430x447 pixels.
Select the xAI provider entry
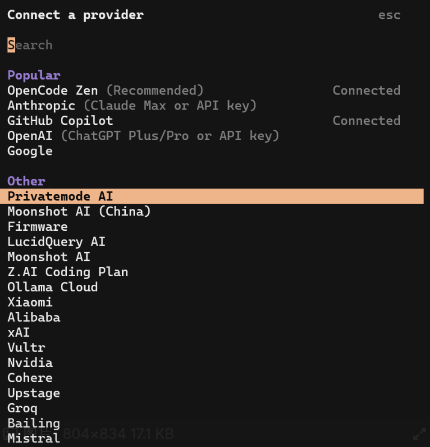(x=18, y=332)
